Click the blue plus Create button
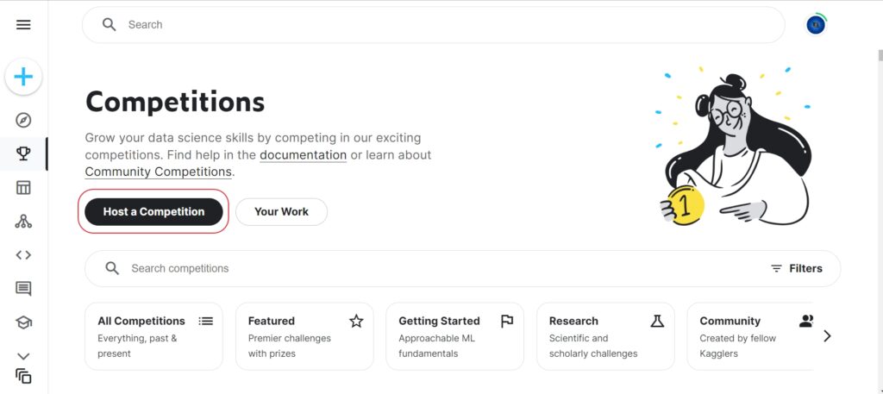 point(23,78)
